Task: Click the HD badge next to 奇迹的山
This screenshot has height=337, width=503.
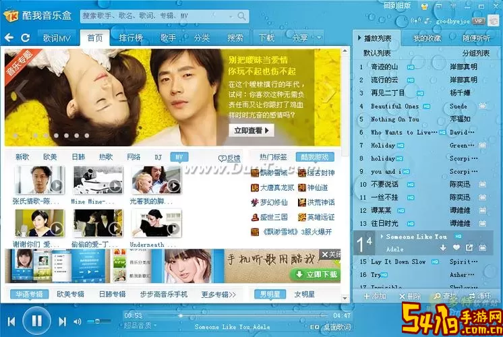Action: tap(411, 67)
